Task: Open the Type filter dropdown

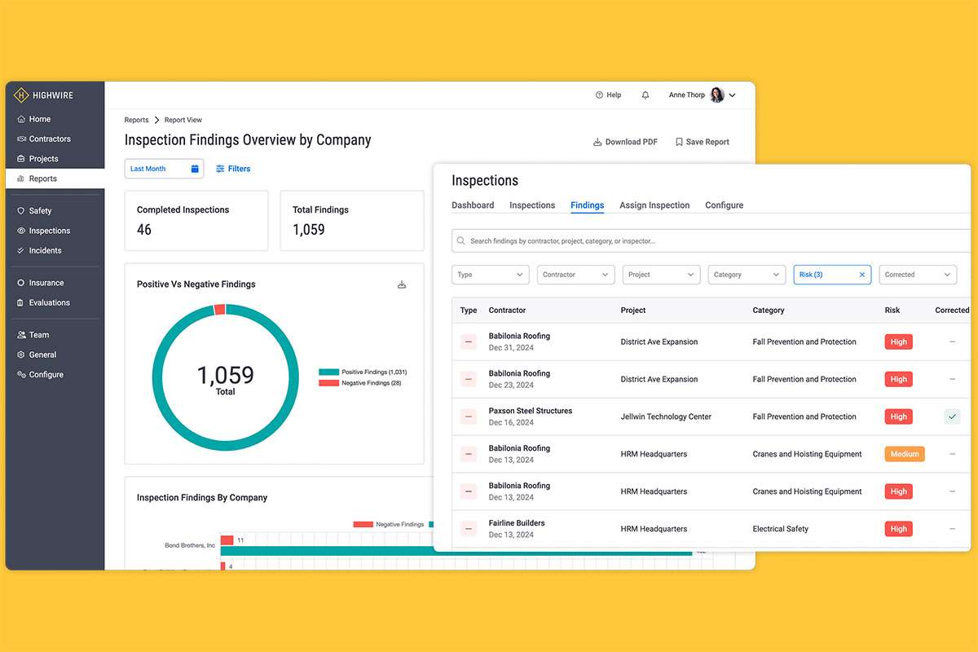Action: click(491, 275)
